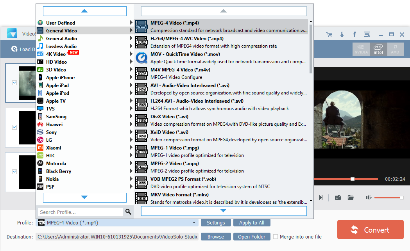Screen dimensions: 410x251
Task: Click the 3D Video category icon
Action: click(40, 69)
